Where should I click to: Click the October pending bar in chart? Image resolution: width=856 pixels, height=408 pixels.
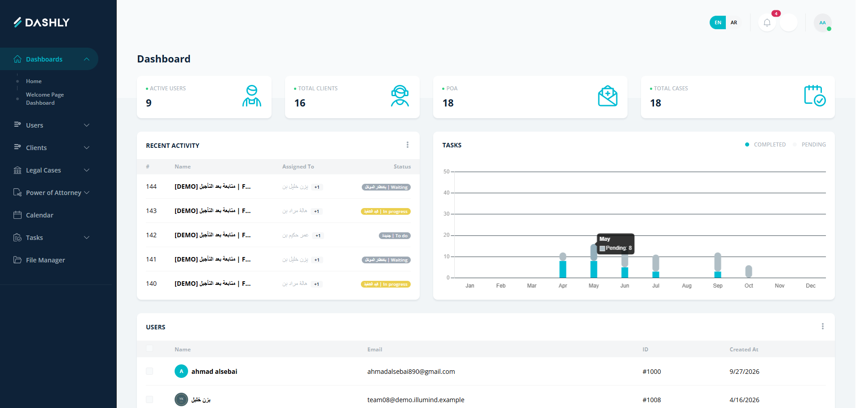tap(749, 271)
